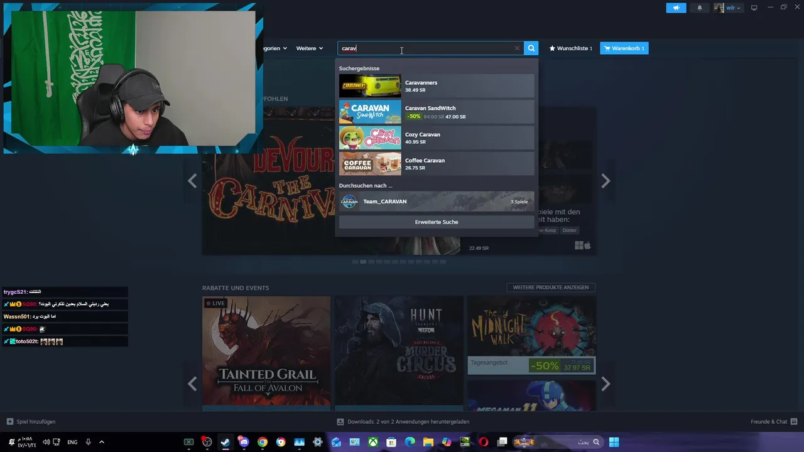This screenshot has height=452, width=804.
Task: Open Downloads status in bottom bar
Action: [x=403, y=422]
